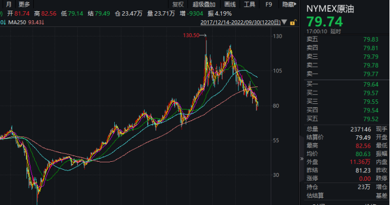Click the NYMEX原油 title
Image resolution: width=390 pixels, height=205 pixels.
[330, 9]
